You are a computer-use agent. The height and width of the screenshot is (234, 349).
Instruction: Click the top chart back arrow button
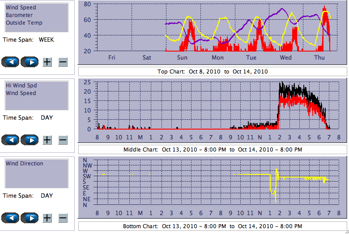[10, 62]
